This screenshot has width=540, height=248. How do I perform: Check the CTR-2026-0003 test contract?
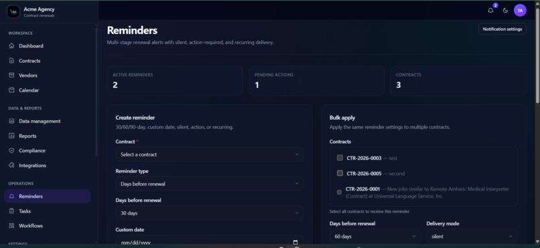pos(340,158)
